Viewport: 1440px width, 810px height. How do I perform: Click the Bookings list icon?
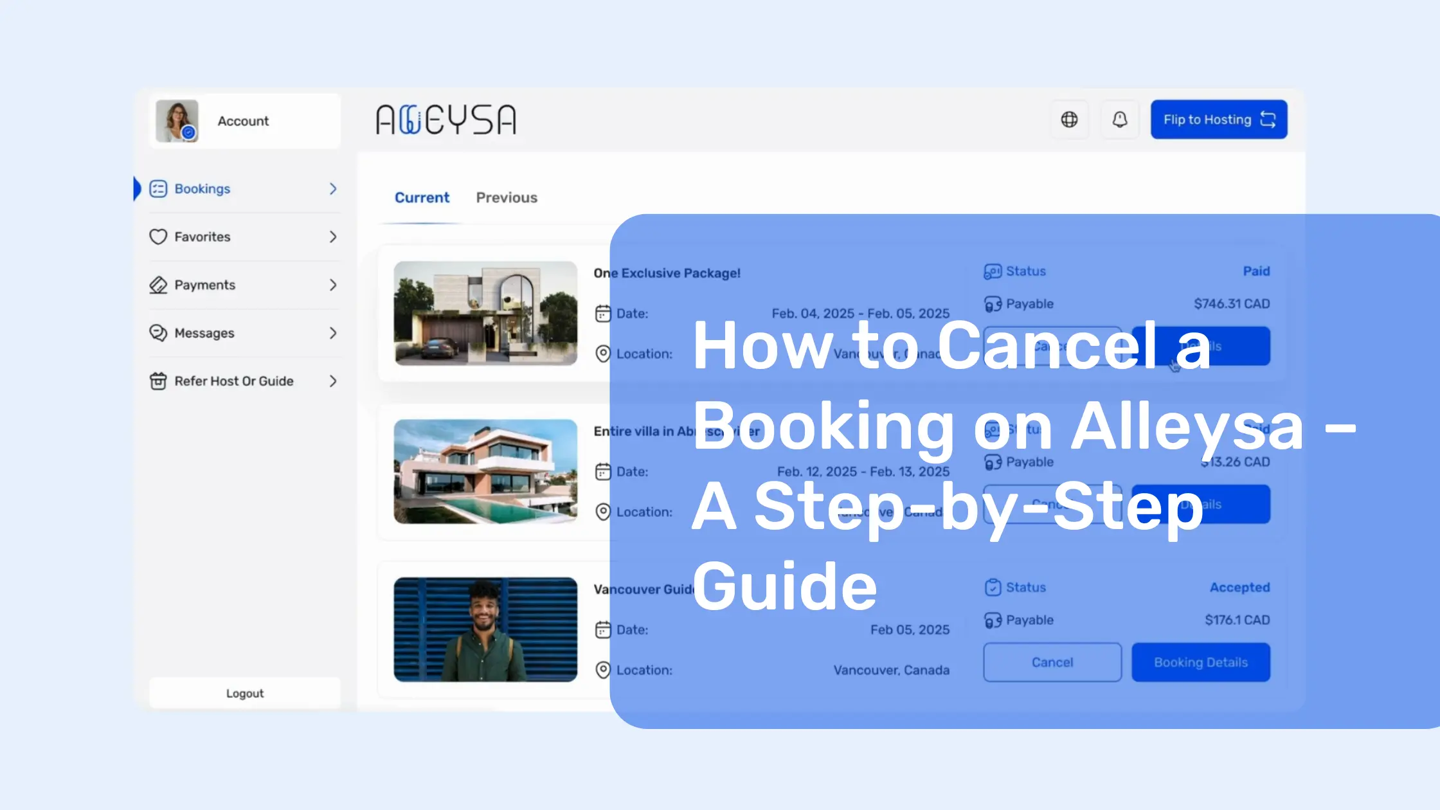pos(158,189)
